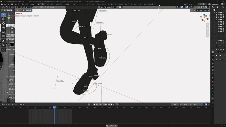This screenshot has height=127, width=226.
Task: Switch to the モデリング workspace tab
Action: click(50, 4)
